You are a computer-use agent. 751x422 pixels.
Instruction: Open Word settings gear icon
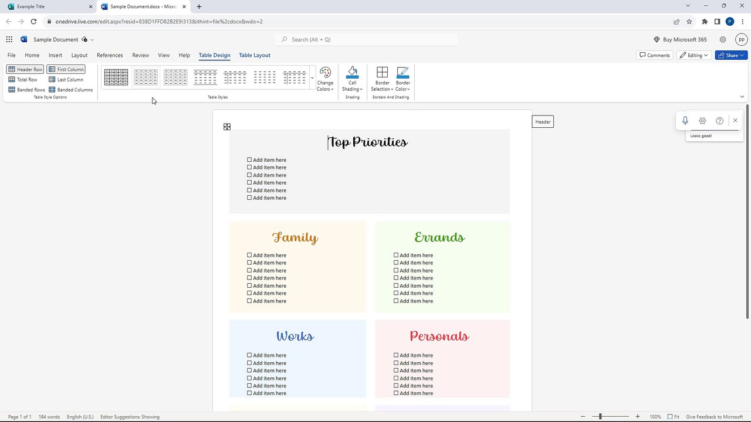723,39
